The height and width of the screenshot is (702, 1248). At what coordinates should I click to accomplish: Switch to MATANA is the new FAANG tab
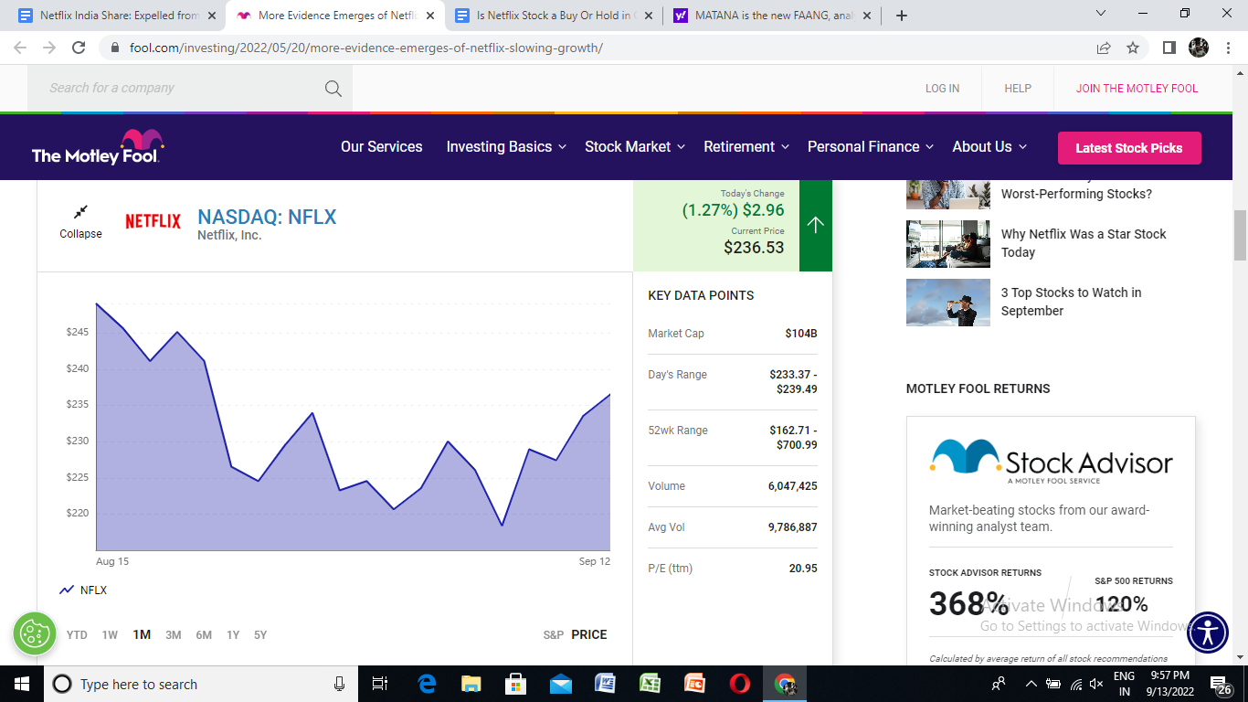pos(773,16)
